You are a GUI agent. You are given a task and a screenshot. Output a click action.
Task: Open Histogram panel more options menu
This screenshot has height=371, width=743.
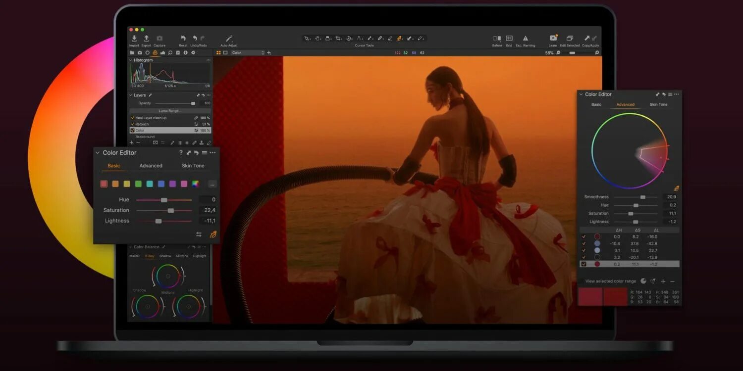pyautogui.click(x=209, y=60)
